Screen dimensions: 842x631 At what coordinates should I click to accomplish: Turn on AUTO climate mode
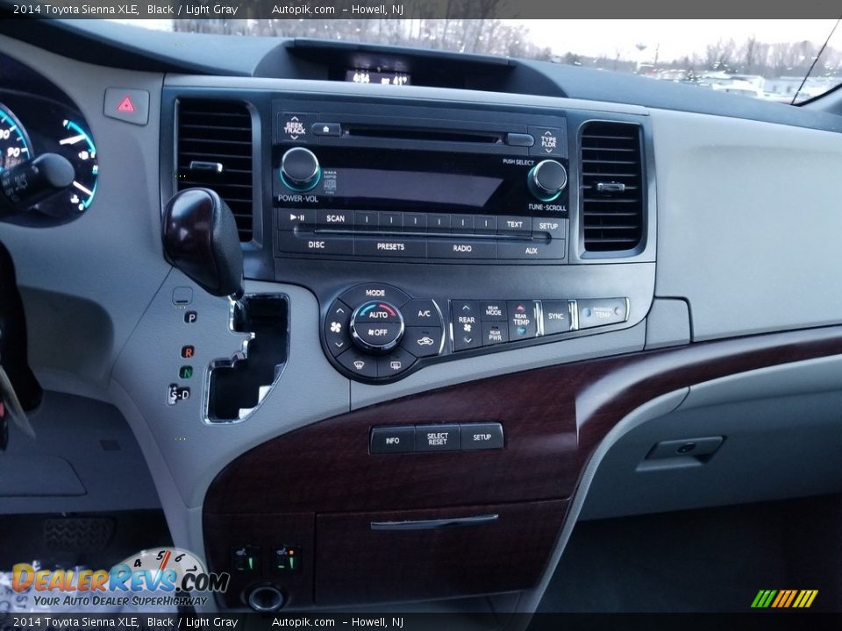(378, 315)
